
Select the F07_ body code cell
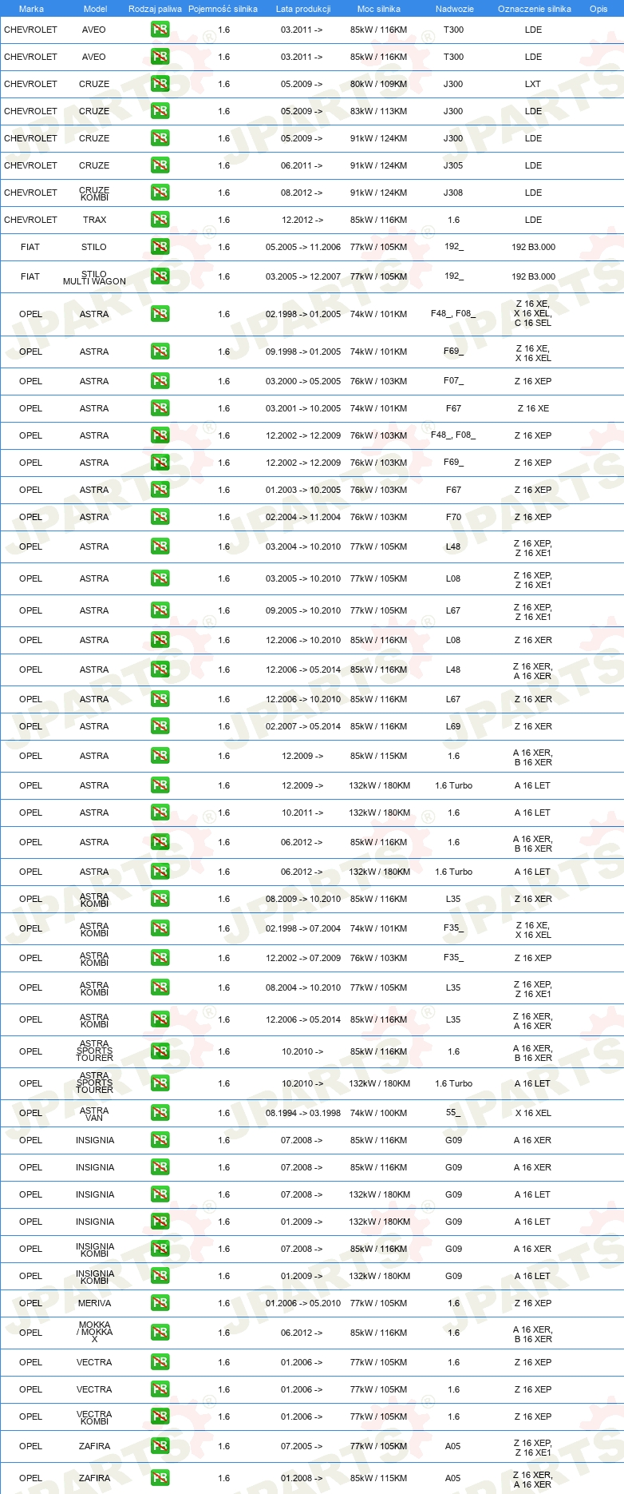453,381
